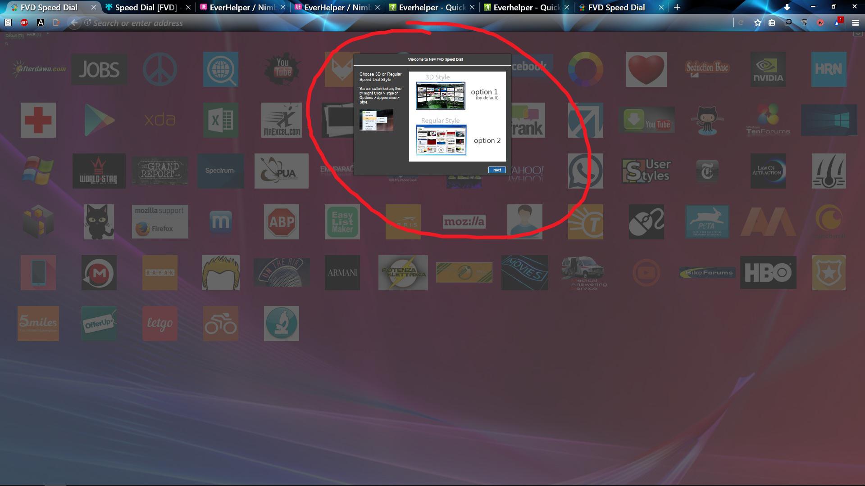Expand the groups dropdown chevron

[x=858, y=34]
